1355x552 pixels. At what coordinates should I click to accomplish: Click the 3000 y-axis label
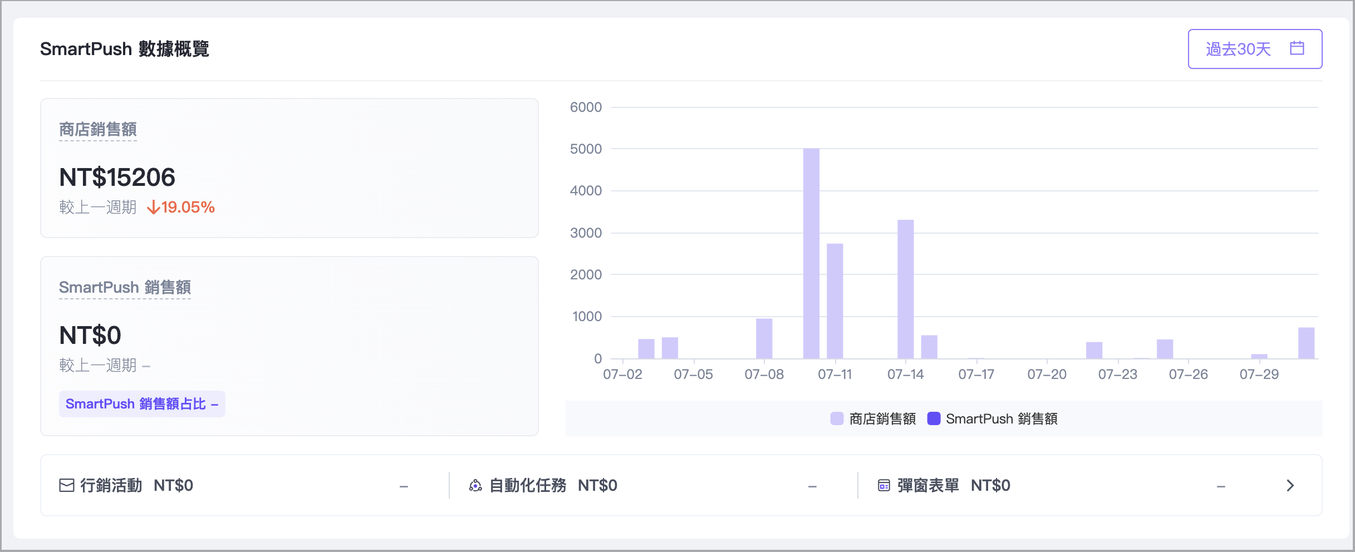click(586, 233)
